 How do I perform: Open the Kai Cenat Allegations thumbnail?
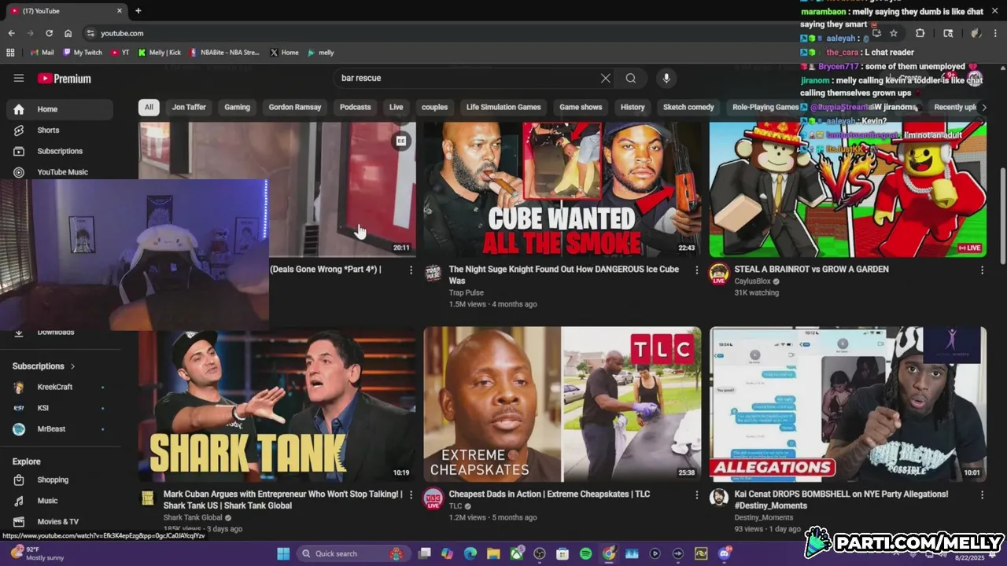848,405
